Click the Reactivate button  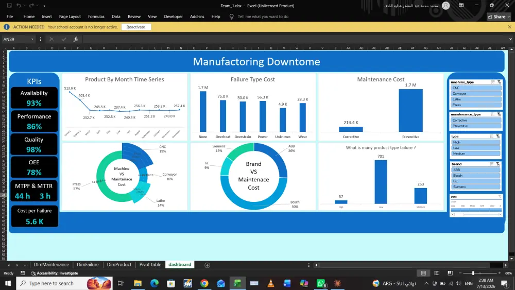pyautogui.click(x=136, y=27)
